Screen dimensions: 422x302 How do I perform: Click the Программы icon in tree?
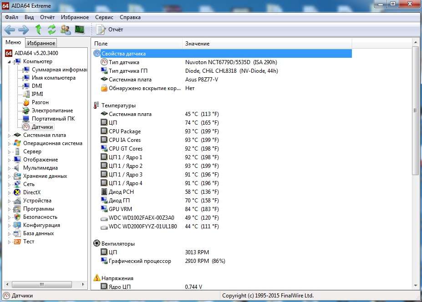tap(17, 209)
